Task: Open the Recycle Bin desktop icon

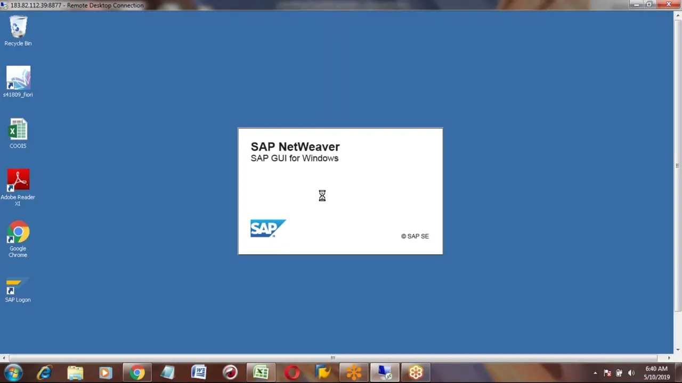Action: click(18, 31)
